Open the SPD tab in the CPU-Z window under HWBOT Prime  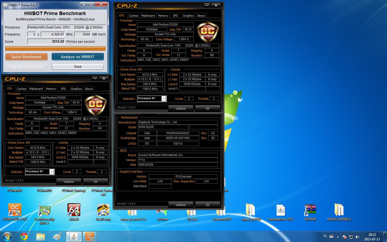63,89
